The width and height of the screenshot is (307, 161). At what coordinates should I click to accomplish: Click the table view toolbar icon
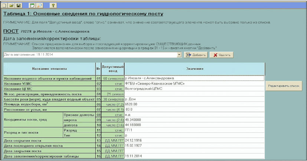pyautogui.click(x=32, y=6)
